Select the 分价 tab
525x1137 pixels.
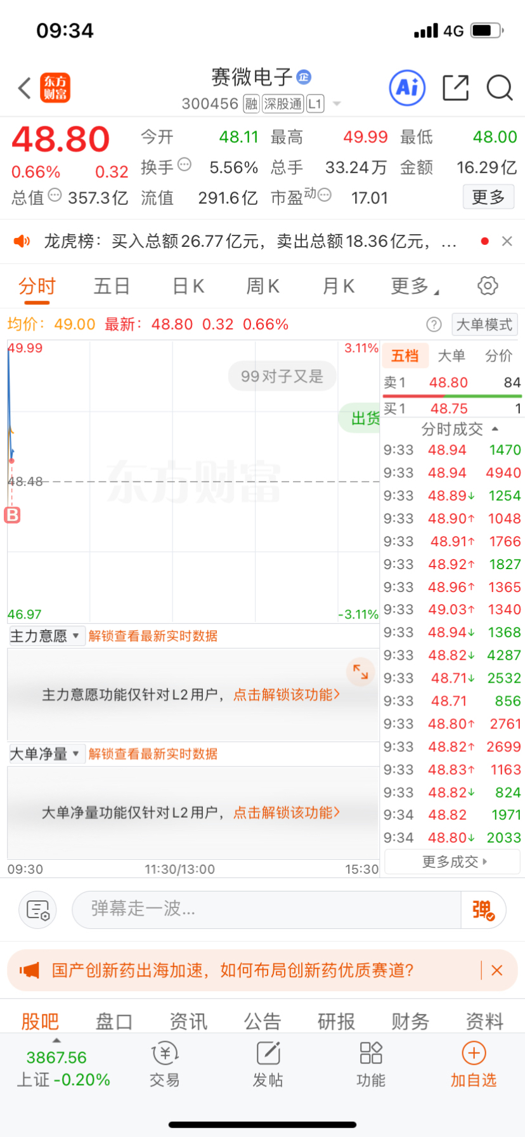coord(499,356)
